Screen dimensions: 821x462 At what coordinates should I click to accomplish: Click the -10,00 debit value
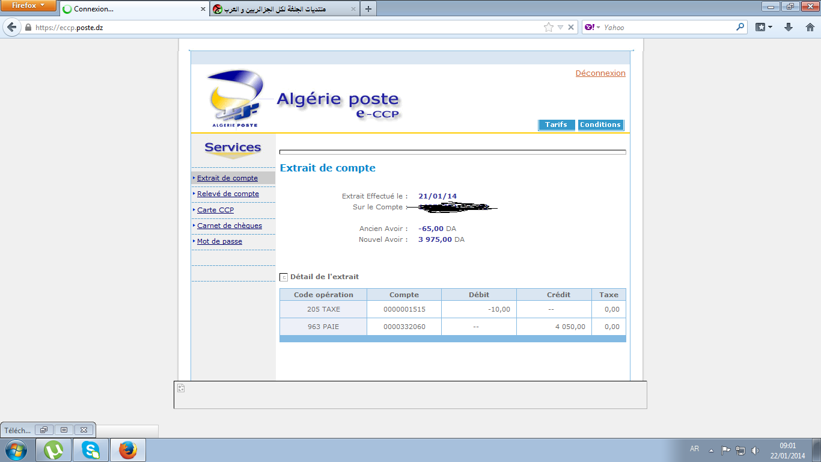pos(499,309)
